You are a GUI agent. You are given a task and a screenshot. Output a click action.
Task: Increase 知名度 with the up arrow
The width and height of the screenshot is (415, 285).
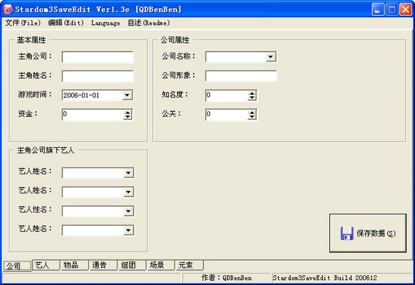[x=252, y=93]
